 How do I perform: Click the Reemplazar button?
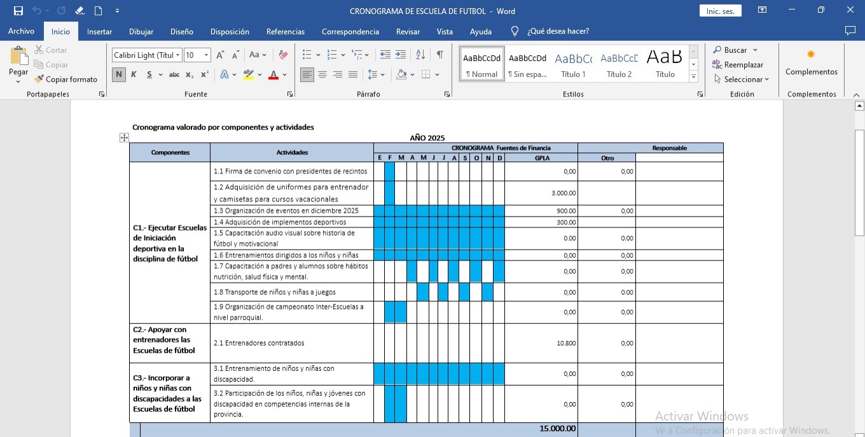tap(738, 65)
